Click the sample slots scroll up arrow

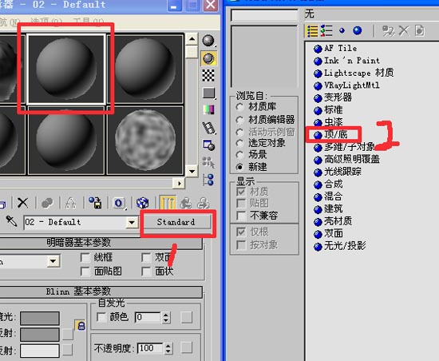192,38
